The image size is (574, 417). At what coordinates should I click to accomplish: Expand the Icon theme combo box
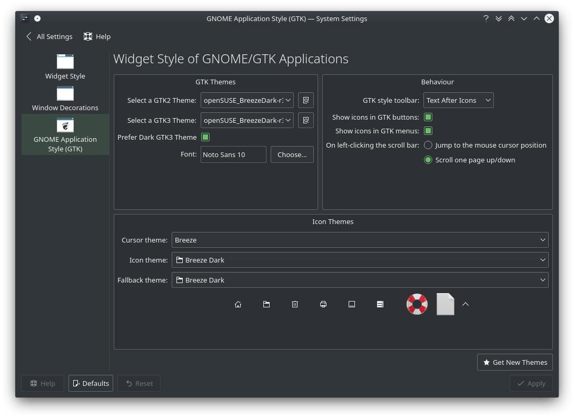click(x=360, y=260)
